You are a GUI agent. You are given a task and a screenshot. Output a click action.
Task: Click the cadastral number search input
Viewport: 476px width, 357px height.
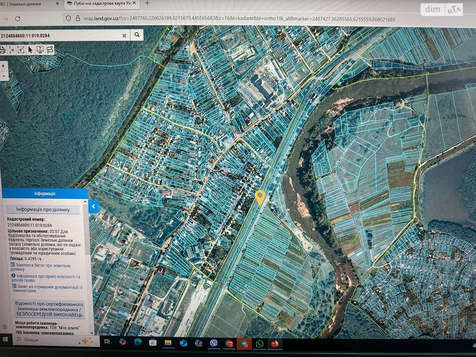pos(59,36)
